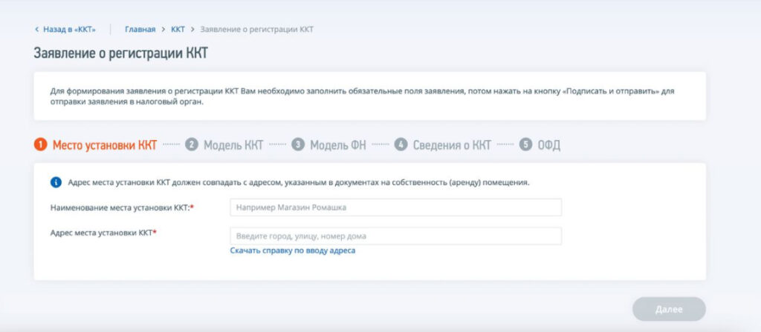Click the instruction text about «Подписать и отправить»
The image size is (761, 332).
pos(363,96)
